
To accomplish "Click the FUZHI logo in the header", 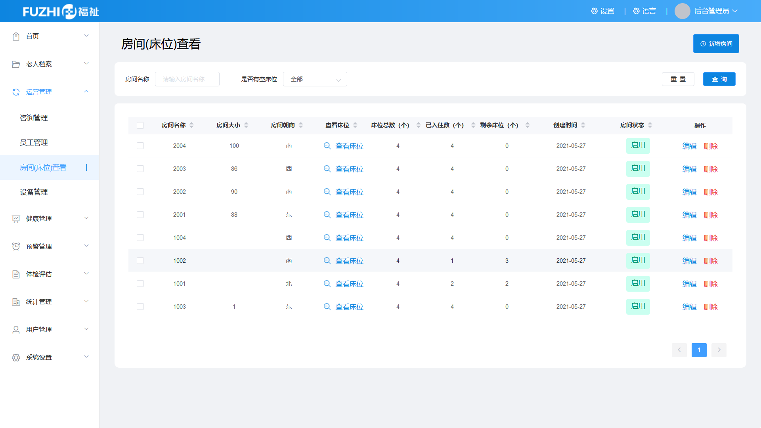I will (x=61, y=11).
